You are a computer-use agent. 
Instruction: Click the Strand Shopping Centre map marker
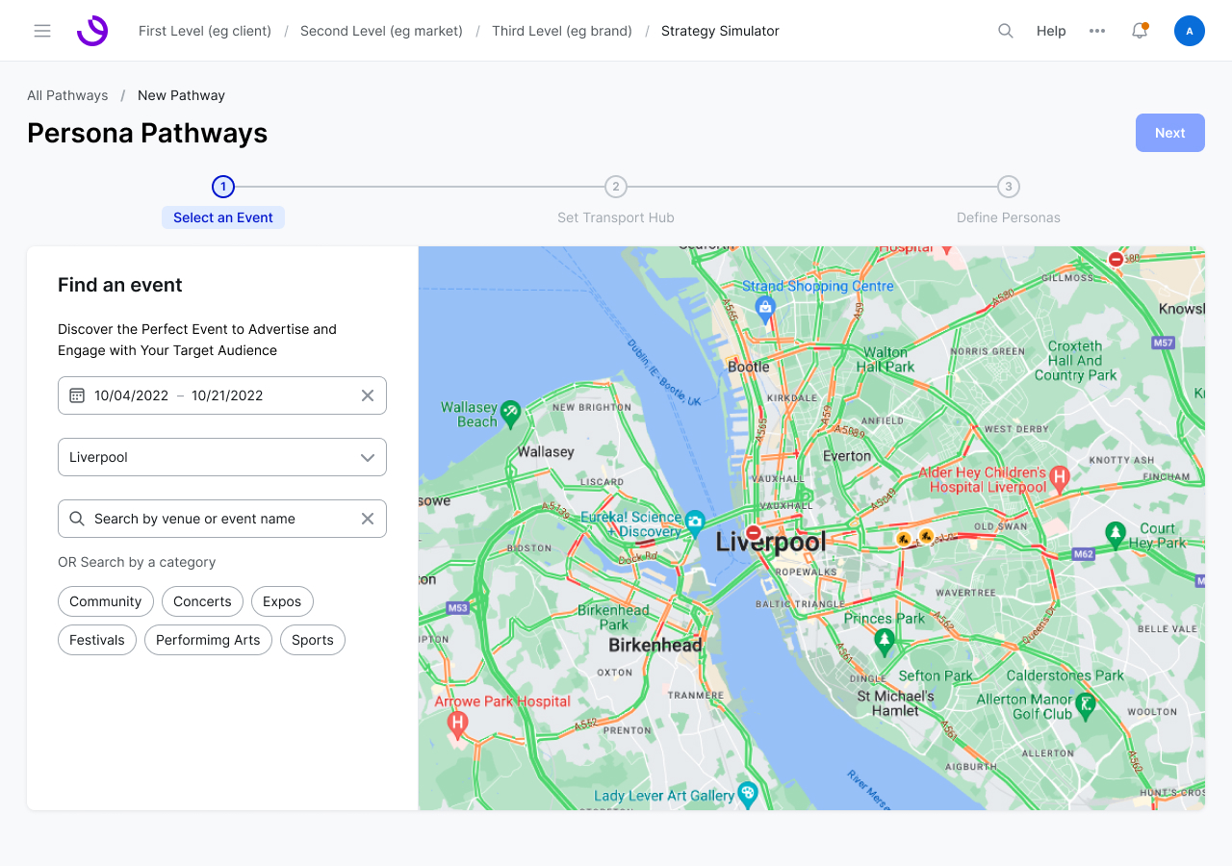(765, 309)
